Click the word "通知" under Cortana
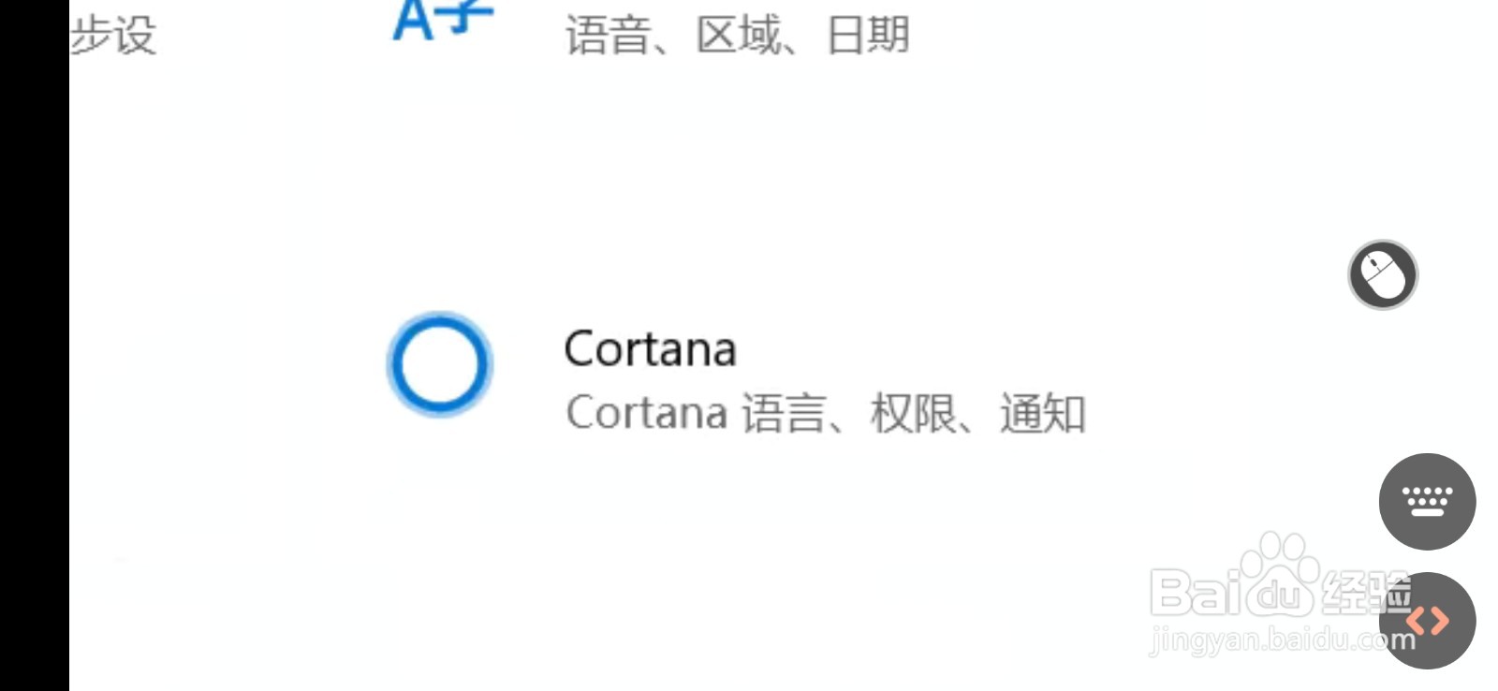This screenshot has width=1498, height=691. (x=1042, y=413)
